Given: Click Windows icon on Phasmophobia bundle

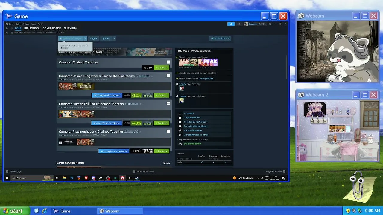Looking at the screenshot, I should [x=168, y=131].
